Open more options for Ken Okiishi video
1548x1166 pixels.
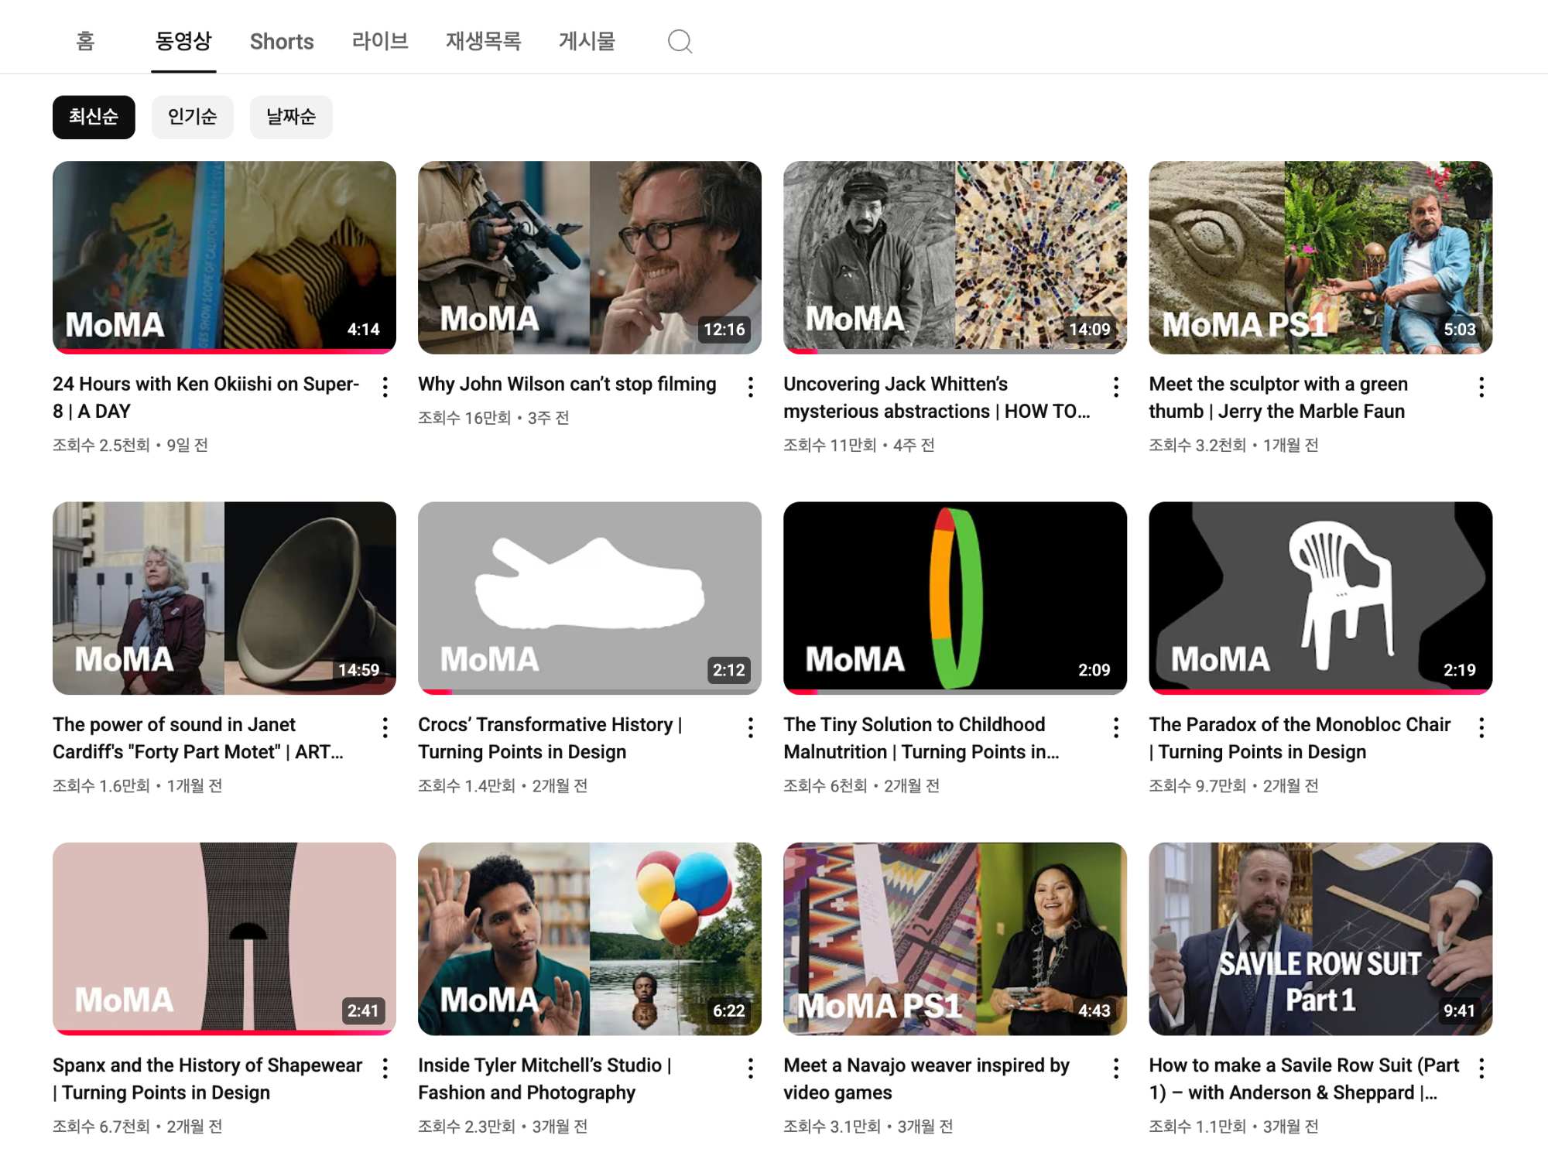pyautogui.click(x=385, y=387)
